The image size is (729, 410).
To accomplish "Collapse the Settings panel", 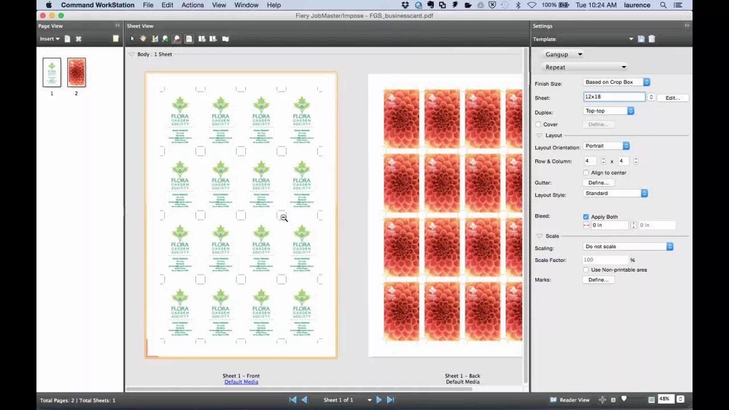I will [687, 26].
